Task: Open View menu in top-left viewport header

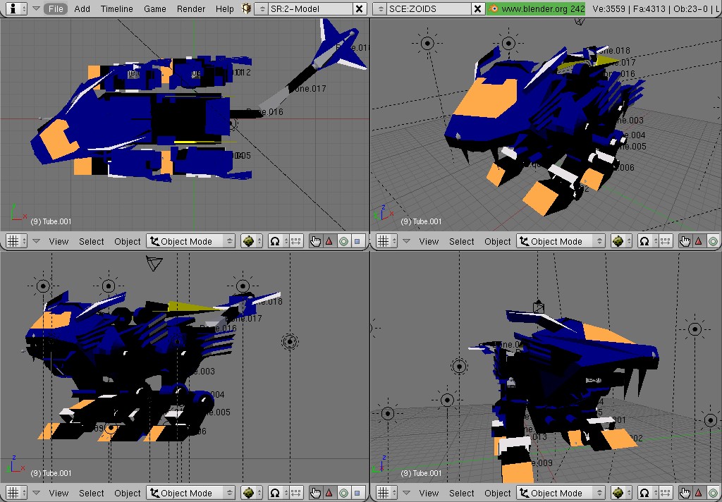Action: pyautogui.click(x=59, y=241)
